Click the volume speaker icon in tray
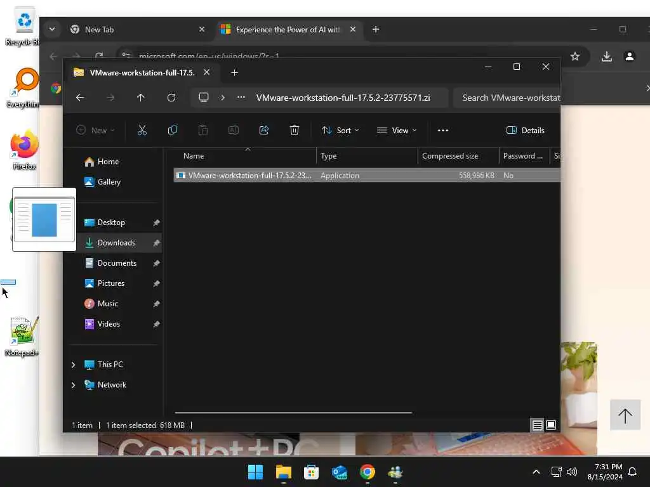Image resolution: width=650 pixels, height=487 pixels. click(572, 472)
